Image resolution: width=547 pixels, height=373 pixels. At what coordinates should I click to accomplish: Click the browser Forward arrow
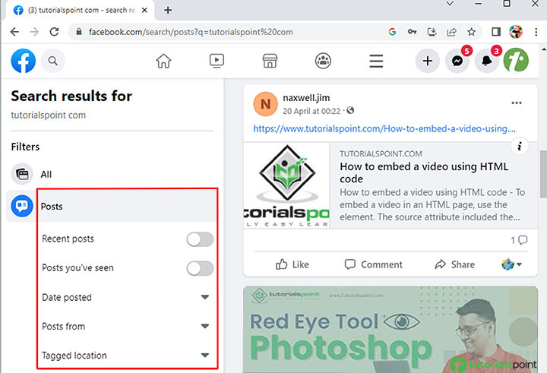[x=34, y=32]
